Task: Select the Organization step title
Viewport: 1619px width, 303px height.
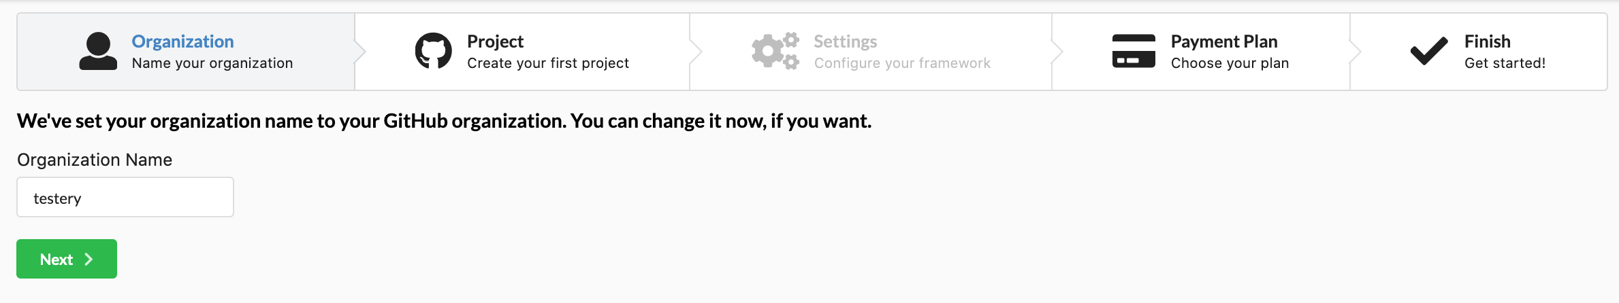Action: (x=182, y=41)
